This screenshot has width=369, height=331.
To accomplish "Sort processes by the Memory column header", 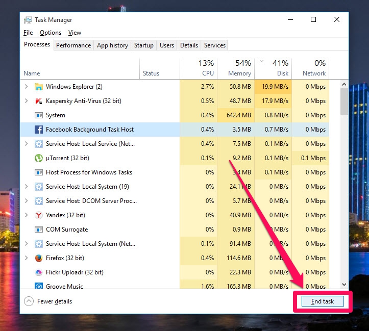I will (x=236, y=68).
